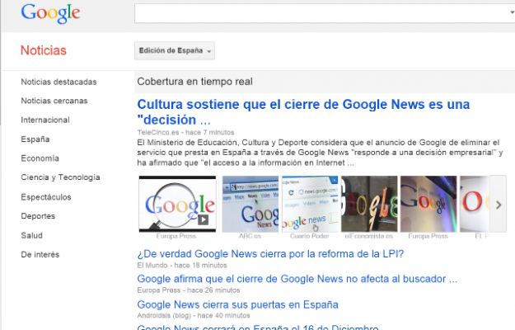This screenshot has height=330, width=515.
Task: Open the search box dropdown arrow
Action: 512,12
